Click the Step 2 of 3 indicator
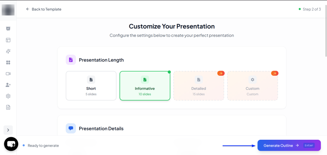The height and width of the screenshot is (155, 327). [309, 9]
